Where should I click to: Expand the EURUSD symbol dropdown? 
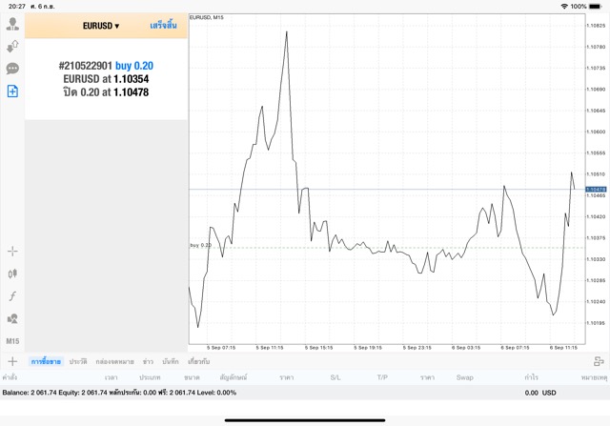click(100, 26)
